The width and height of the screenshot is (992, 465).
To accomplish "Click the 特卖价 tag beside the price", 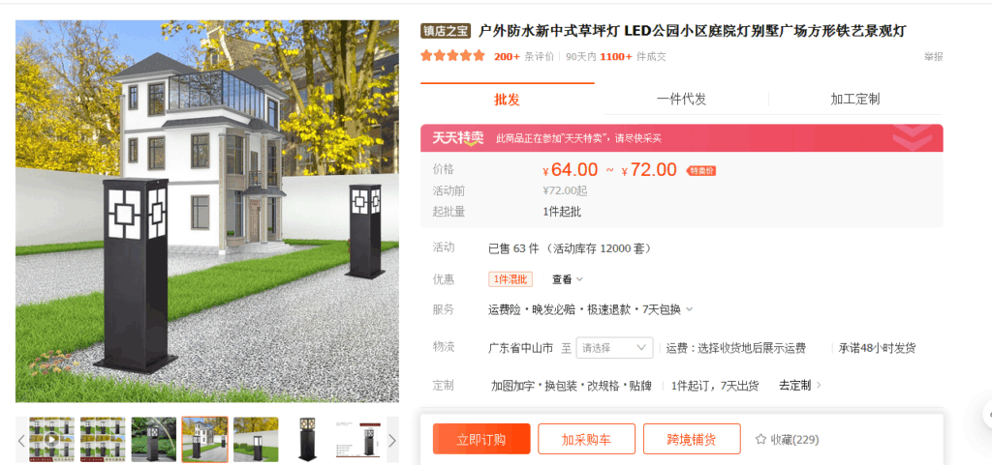I will (701, 171).
